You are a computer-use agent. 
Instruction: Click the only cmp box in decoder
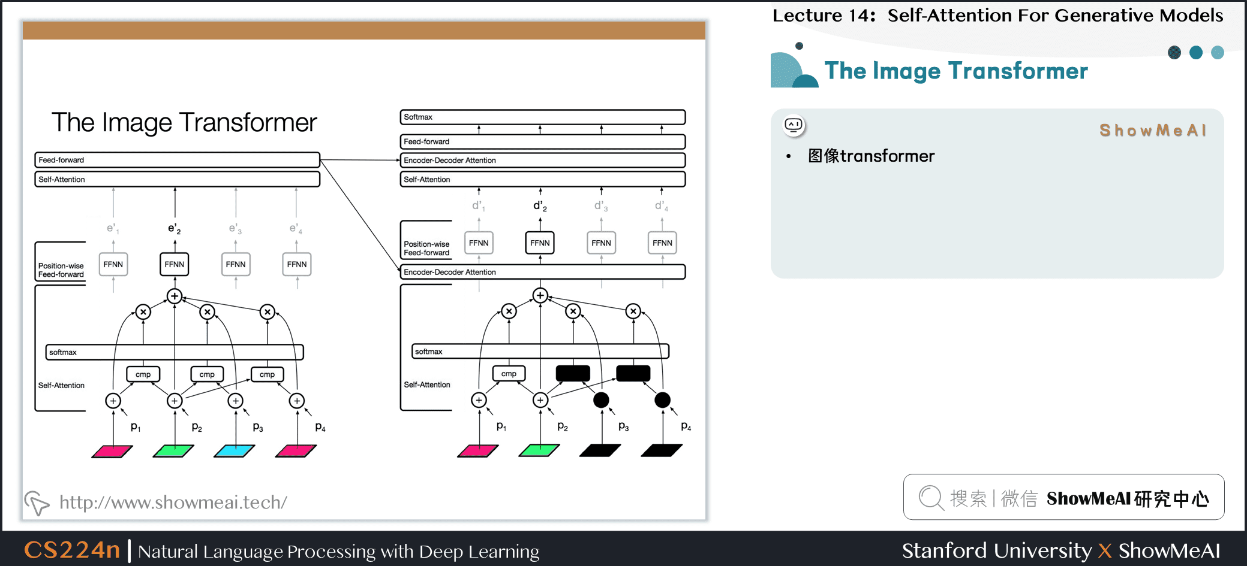(509, 374)
